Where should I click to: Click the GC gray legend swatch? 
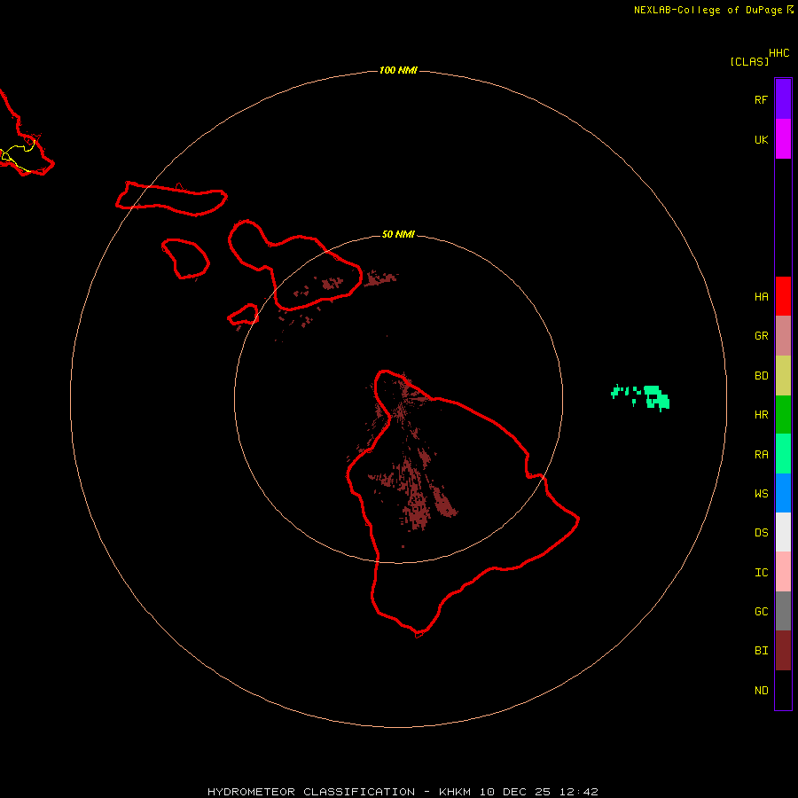pos(783,611)
